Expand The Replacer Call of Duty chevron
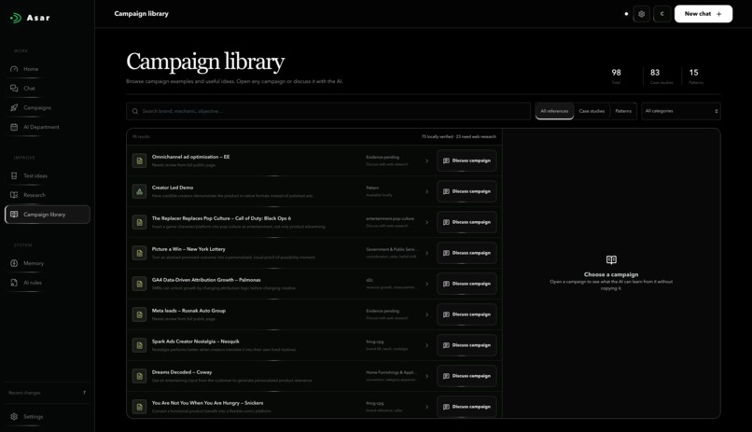Image resolution: width=752 pixels, height=432 pixels. (426, 222)
